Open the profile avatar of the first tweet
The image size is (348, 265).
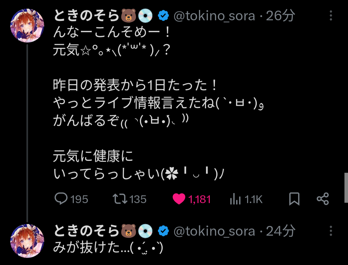click(x=27, y=25)
